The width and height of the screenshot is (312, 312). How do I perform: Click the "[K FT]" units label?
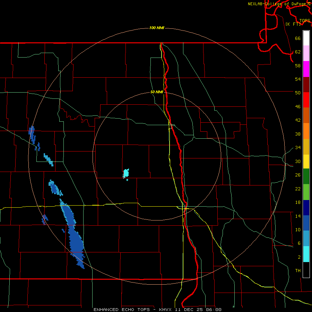293,24
